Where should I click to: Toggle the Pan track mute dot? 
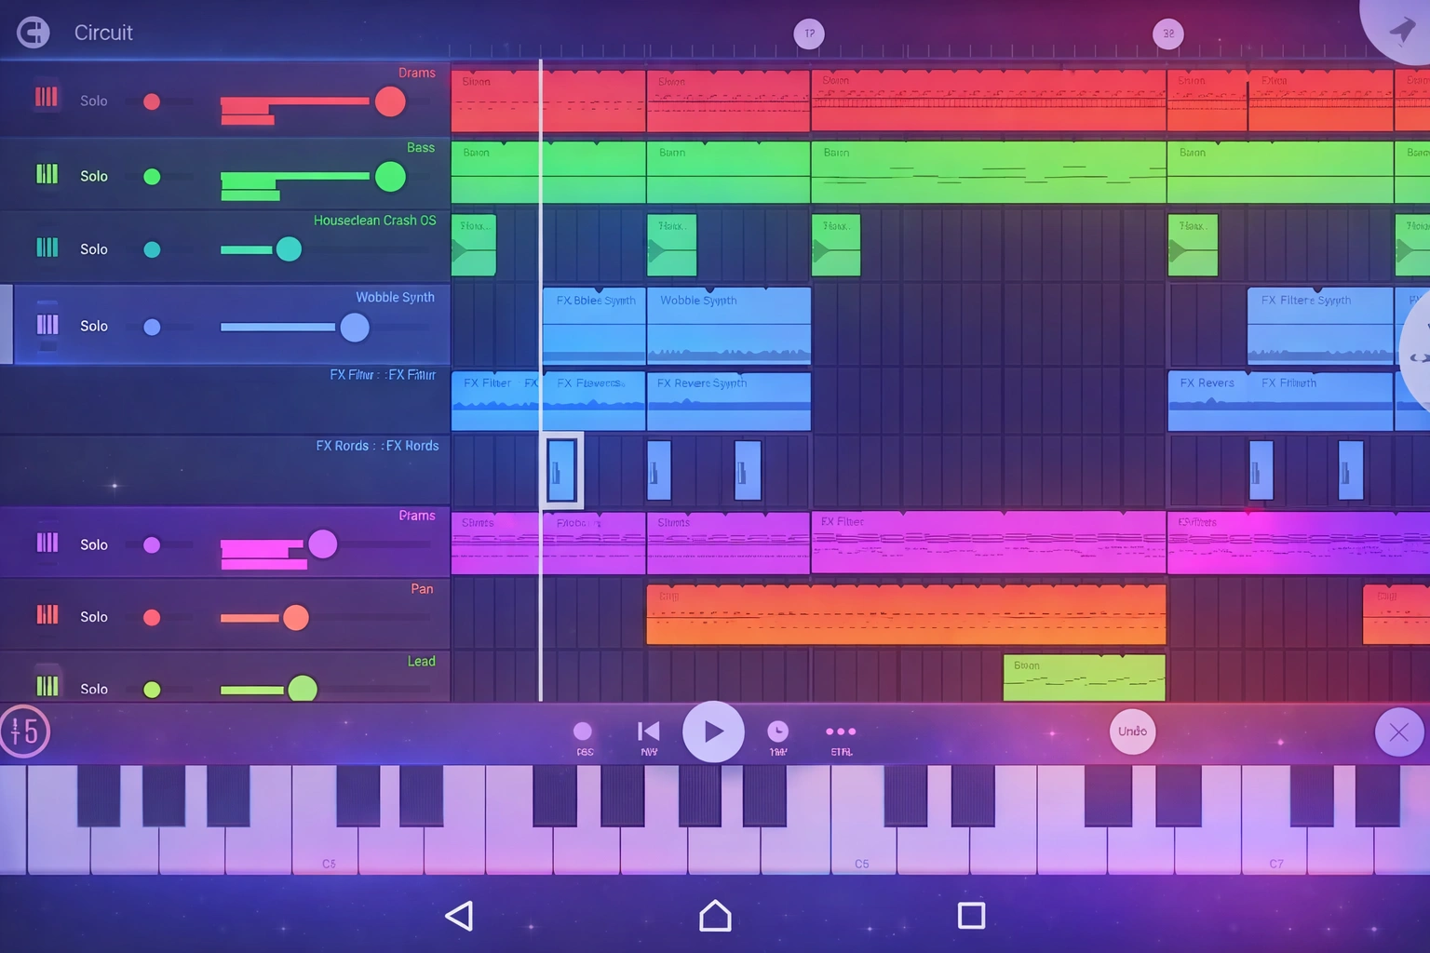tap(152, 618)
